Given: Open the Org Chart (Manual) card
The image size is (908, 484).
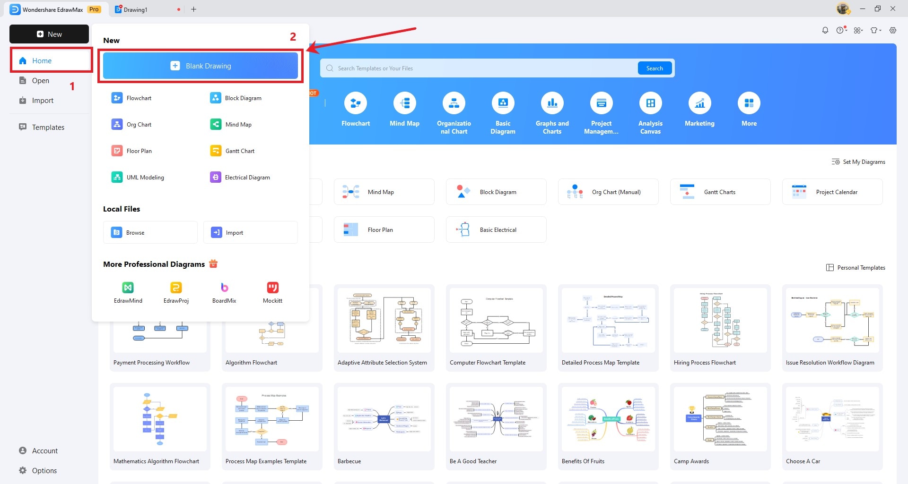Looking at the screenshot, I should tap(608, 192).
